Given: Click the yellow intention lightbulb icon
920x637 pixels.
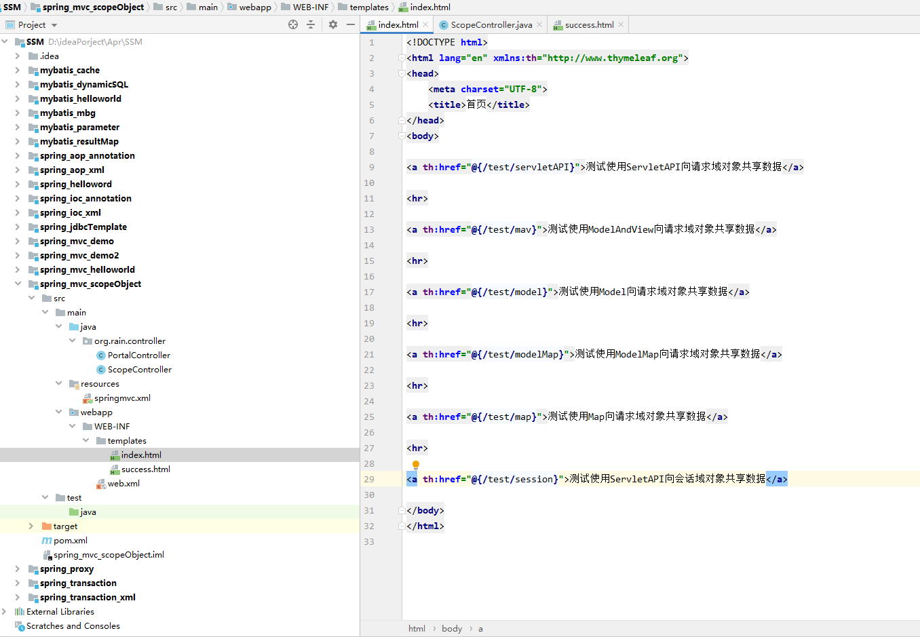Looking at the screenshot, I should (416, 465).
